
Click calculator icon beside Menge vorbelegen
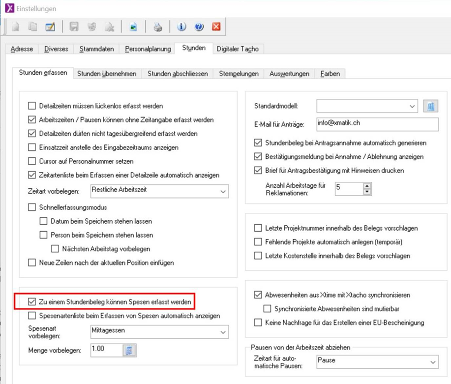129,350
